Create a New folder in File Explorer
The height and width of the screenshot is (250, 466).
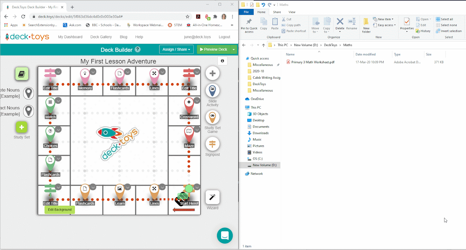(x=366, y=25)
